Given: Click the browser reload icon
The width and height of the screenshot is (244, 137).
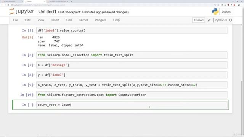Looking at the screenshot, I should coord(8,5).
